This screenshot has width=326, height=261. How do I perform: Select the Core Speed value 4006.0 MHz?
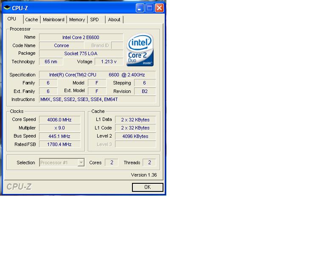click(60, 120)
